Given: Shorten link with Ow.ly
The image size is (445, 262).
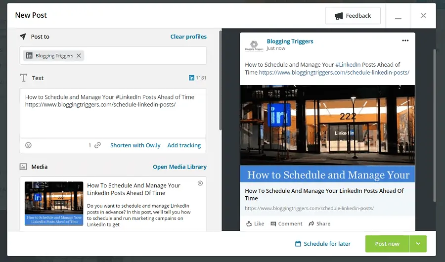Looking at the screenshot, I should coord(135,145).
